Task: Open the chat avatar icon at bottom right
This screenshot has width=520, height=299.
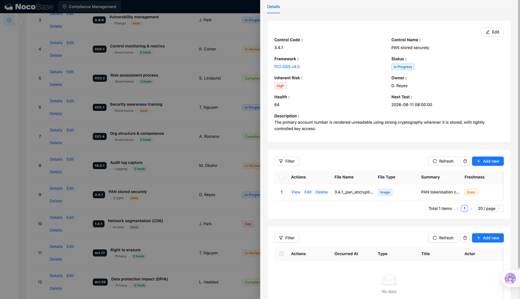Action: coord(510,279)
